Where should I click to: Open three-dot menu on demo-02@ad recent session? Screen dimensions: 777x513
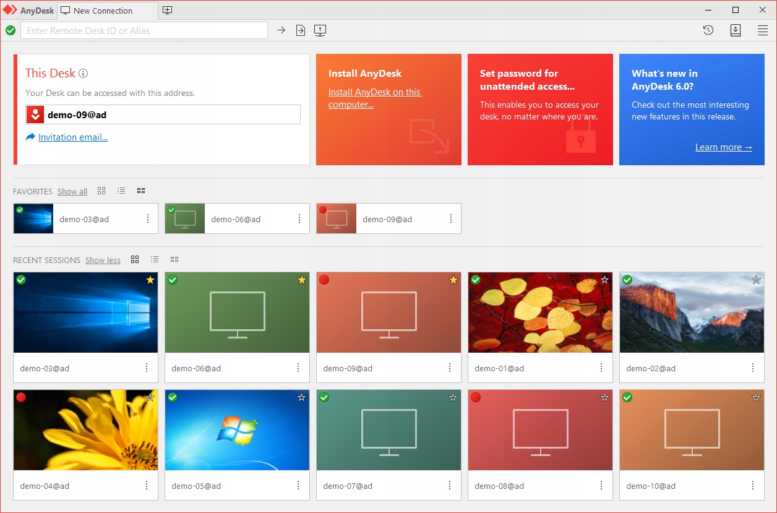coord(753,368)
